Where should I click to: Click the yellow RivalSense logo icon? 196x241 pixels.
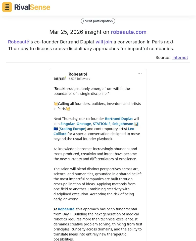coord(7,7)
